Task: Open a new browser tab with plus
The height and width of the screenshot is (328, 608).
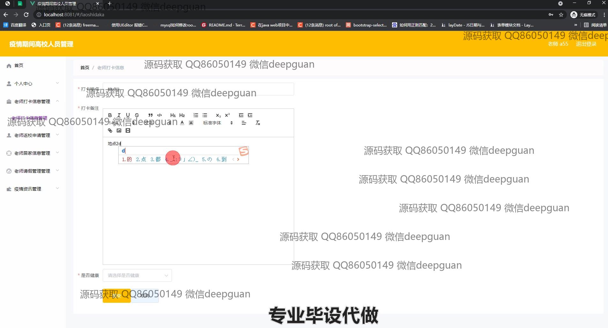Action: click(109, 4)
